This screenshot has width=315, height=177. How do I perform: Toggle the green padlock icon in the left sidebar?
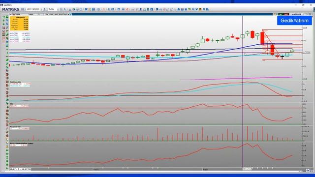7,17
